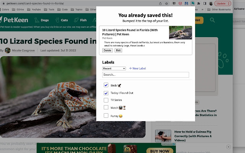Open the Cats navigation menu
Image resolution: width=245 pixels, height=153 pixels.
click(62, 20)
